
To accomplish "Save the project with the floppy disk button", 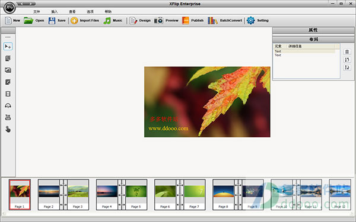I will coord(57,20).
